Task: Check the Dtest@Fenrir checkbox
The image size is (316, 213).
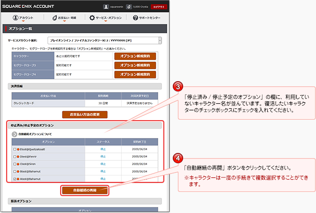Action: point(15,157)
